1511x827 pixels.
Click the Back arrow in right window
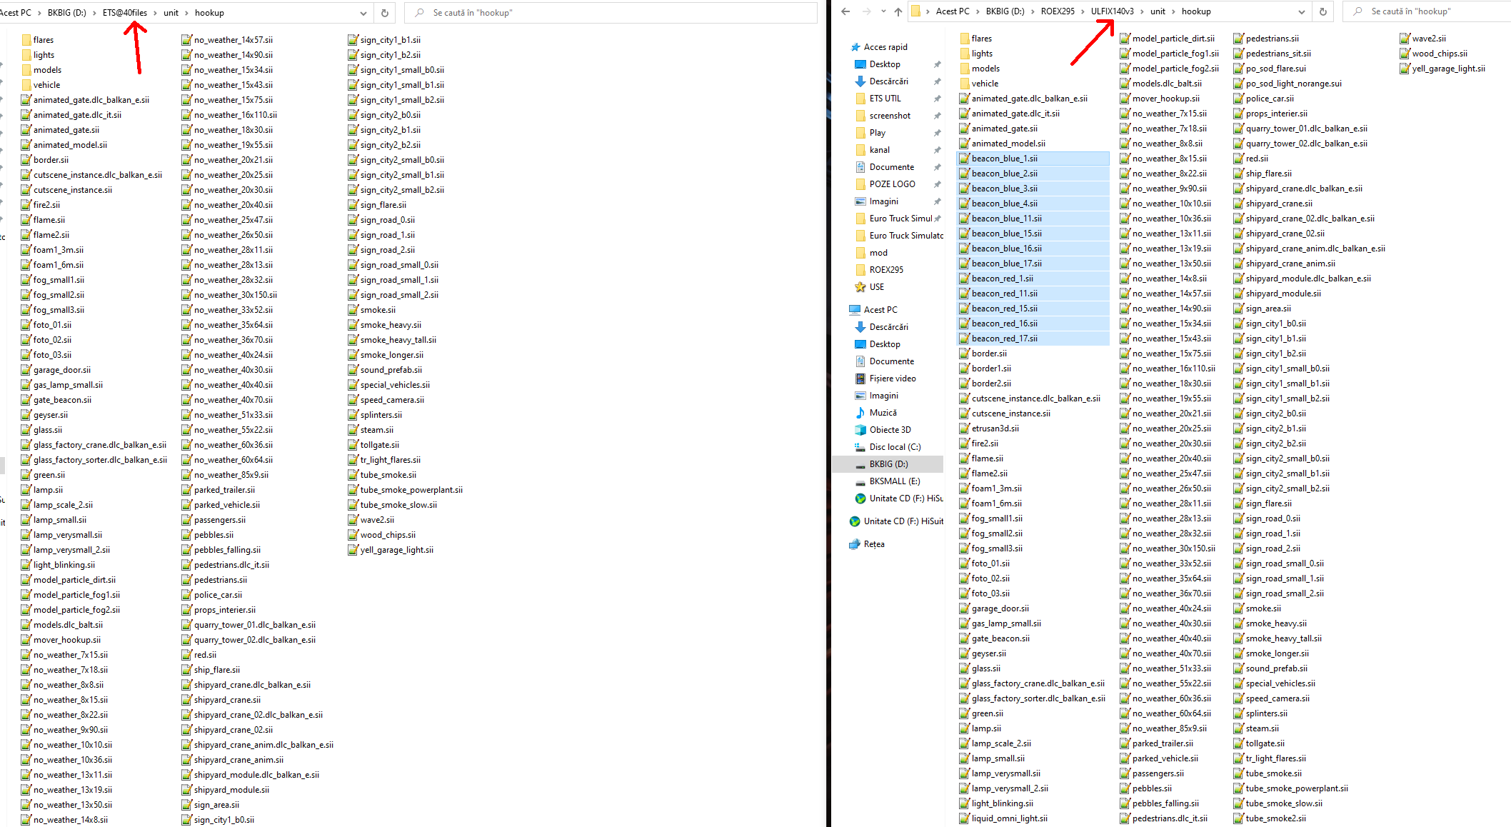click(x=845, y=11)
